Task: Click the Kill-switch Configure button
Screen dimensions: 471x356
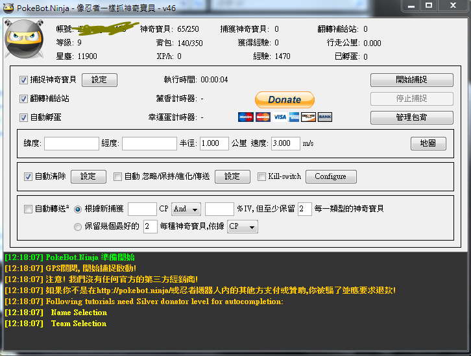Action: (330, 176)
